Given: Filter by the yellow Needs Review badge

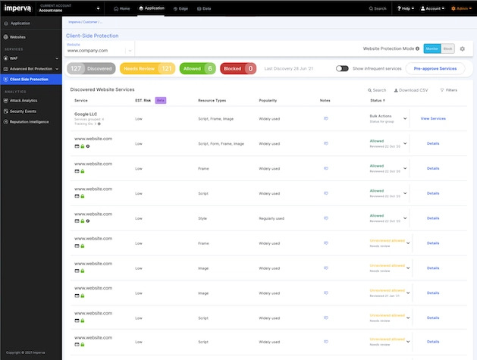Looking at the screenshot, I should click(x=147, y=68).
